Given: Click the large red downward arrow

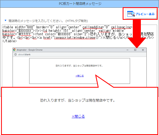Looking at the screenshot, I should point(137,33).
